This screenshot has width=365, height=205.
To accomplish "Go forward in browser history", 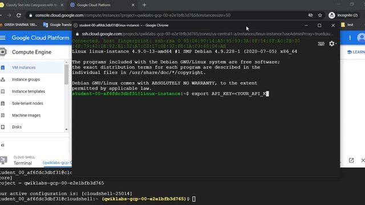I will click(x=9, y=15).
